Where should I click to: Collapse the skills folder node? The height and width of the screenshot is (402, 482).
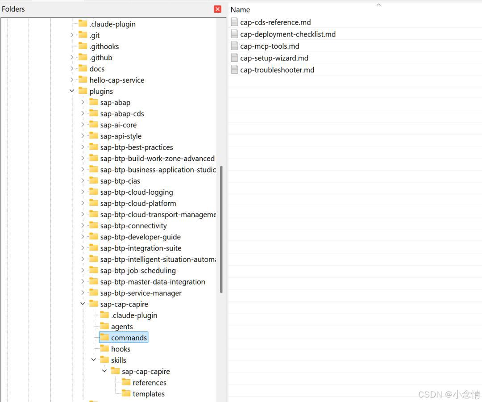(x=94, y=360)
